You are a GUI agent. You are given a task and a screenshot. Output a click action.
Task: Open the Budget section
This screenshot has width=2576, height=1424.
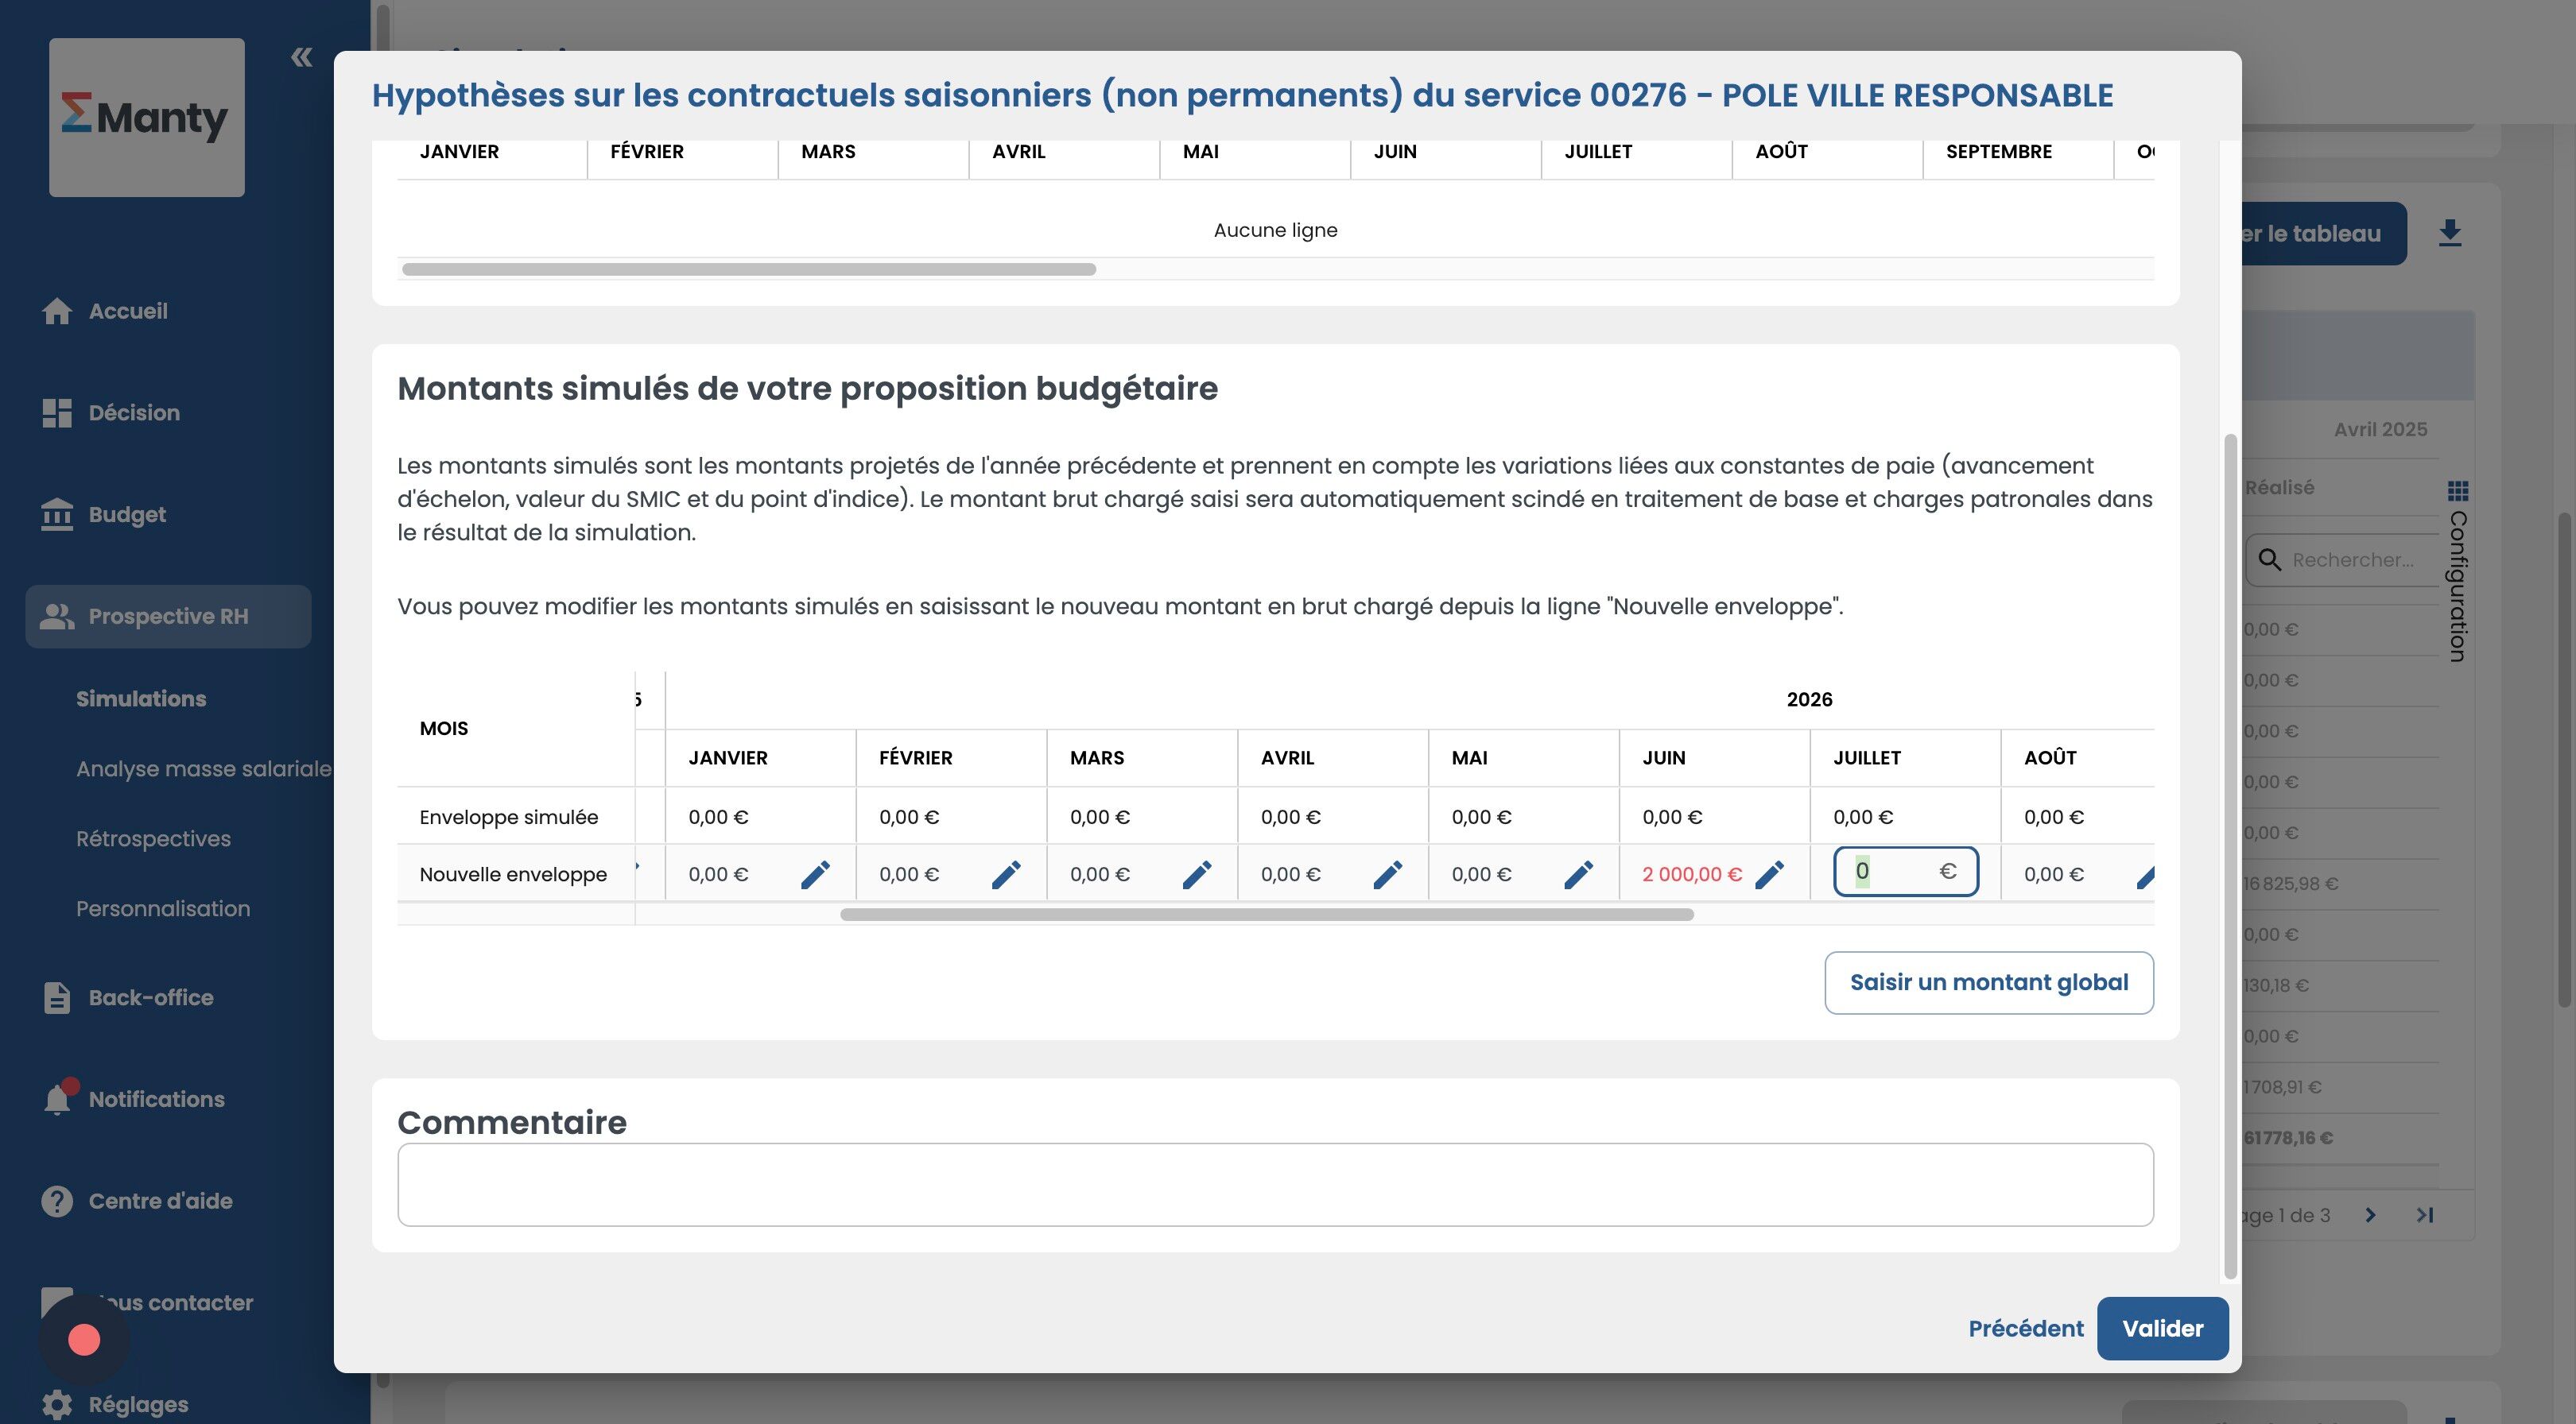[x=127, y=515]
